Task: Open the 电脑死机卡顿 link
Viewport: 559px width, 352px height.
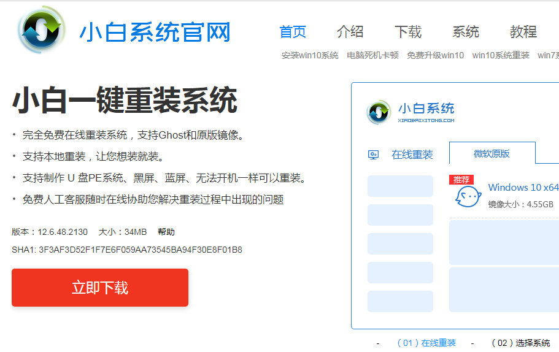Action: [x=372, y=55]
